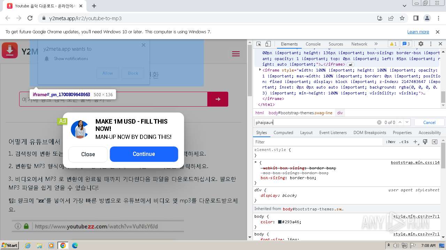Allow y2meta.app notifications

[108, 73]
